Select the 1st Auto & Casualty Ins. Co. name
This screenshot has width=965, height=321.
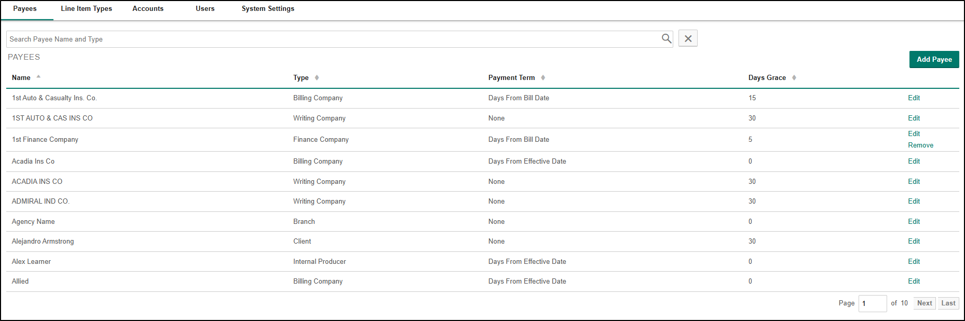pyautogui.click(x=55, y=98)
